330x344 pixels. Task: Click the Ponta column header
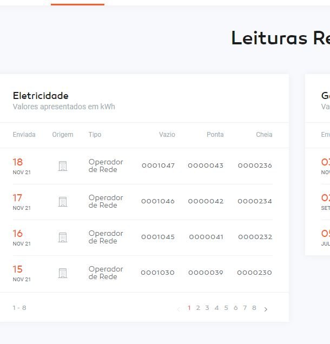click(215, 135)
